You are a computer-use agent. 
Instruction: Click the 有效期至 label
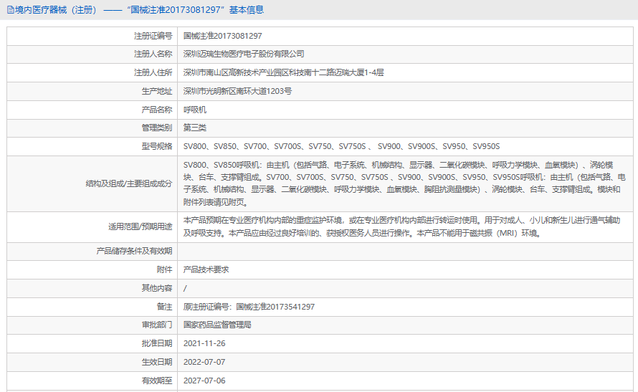tap(157, 381)
